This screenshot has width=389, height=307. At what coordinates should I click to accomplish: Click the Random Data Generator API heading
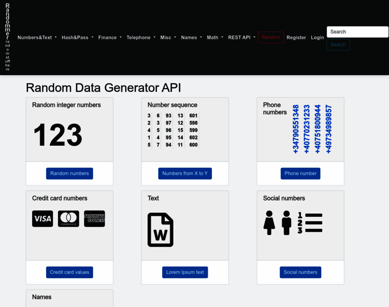coord(103,88)
